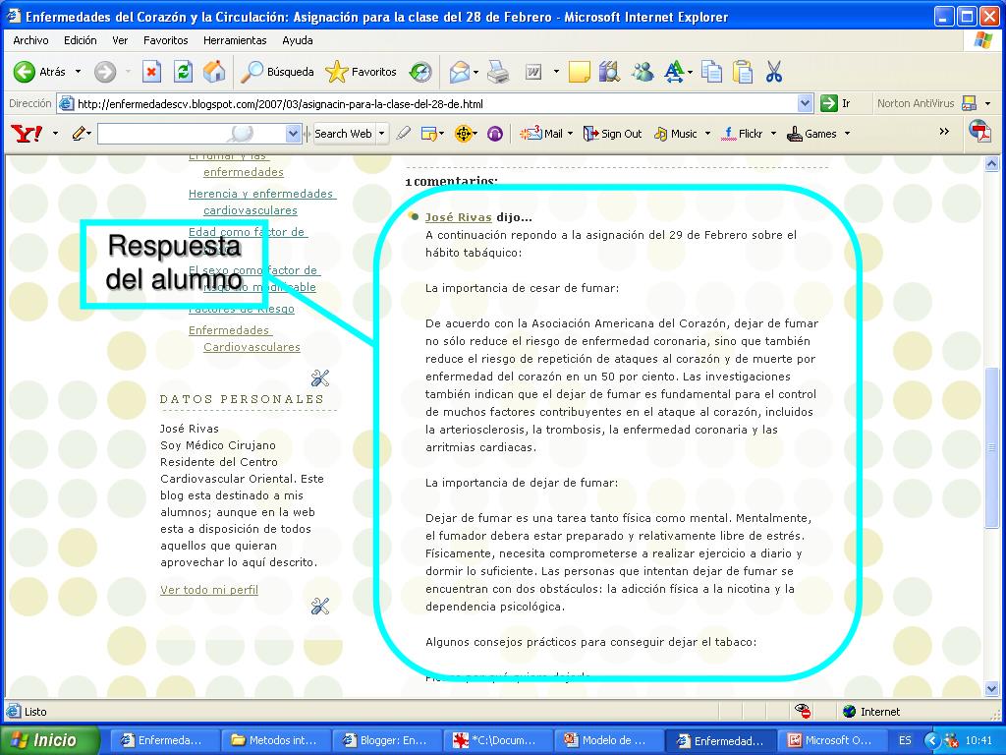The width and height of the screenshot is (1006, 755).
Task: Click the page scrollbar down arrow
Action: click(992, 689)
